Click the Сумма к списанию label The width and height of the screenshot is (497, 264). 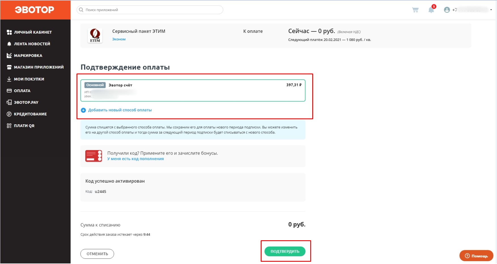pyautogui.click(x=100, y=225)
